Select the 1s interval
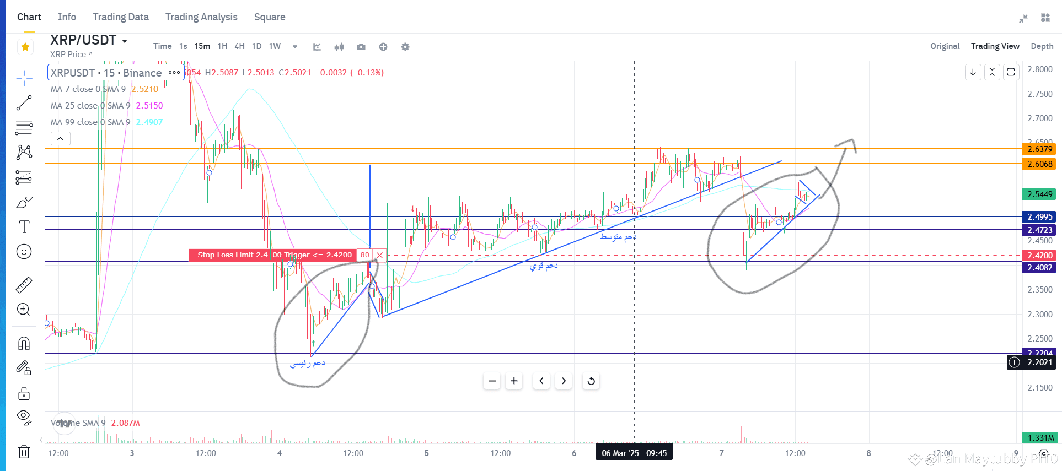 coord(183,46)
